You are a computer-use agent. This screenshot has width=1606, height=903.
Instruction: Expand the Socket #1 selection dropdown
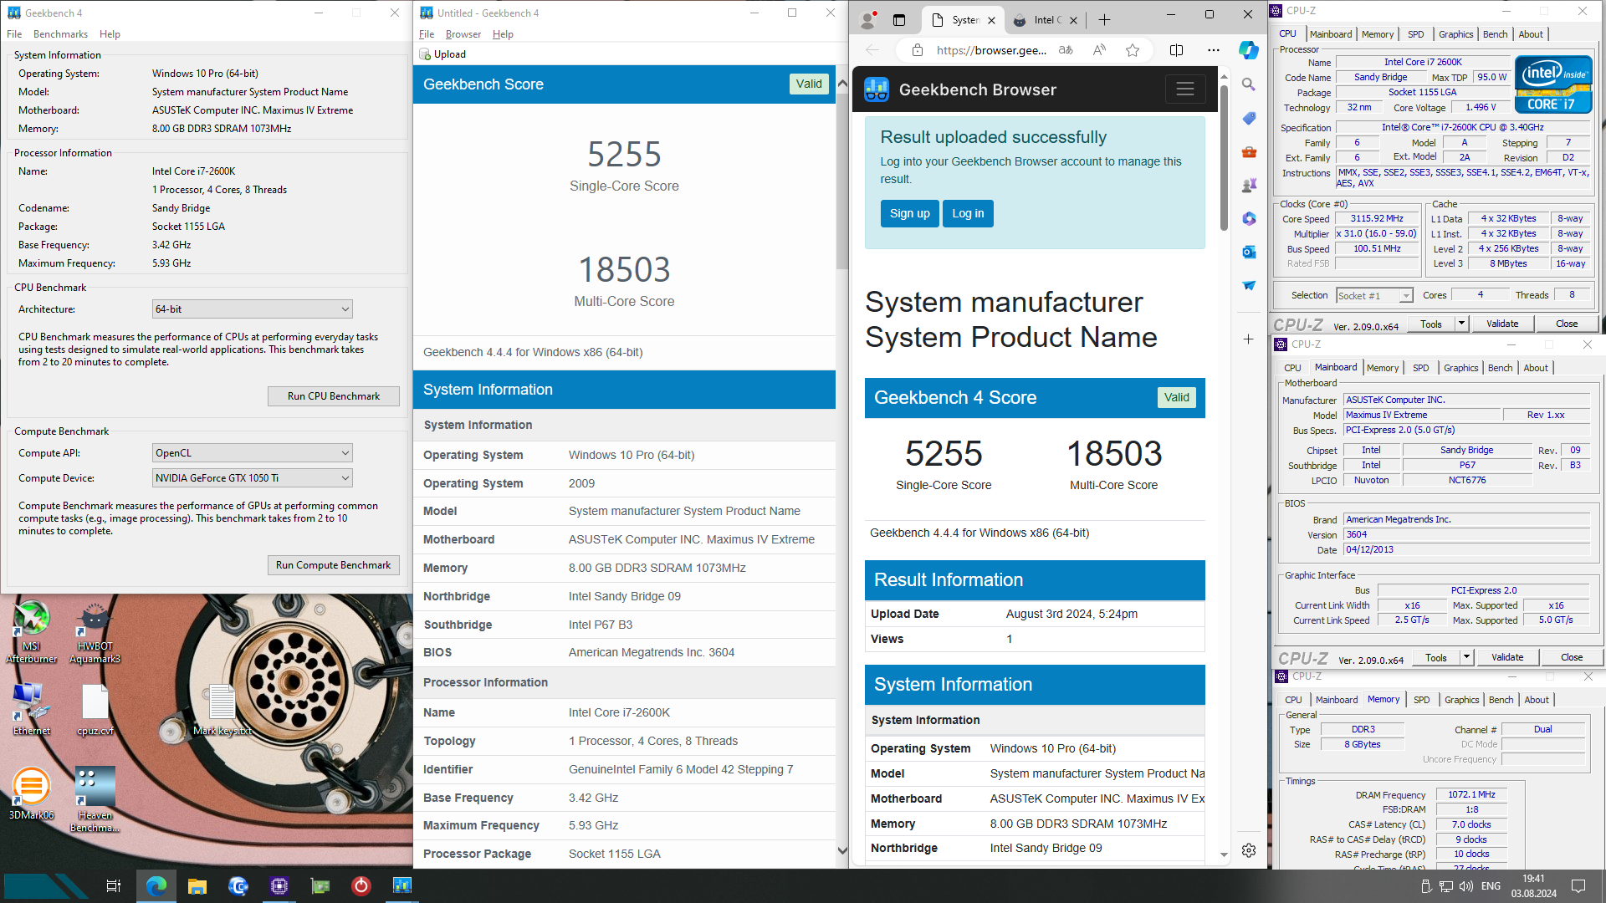pyautogui.click(x=1374, y=295)
